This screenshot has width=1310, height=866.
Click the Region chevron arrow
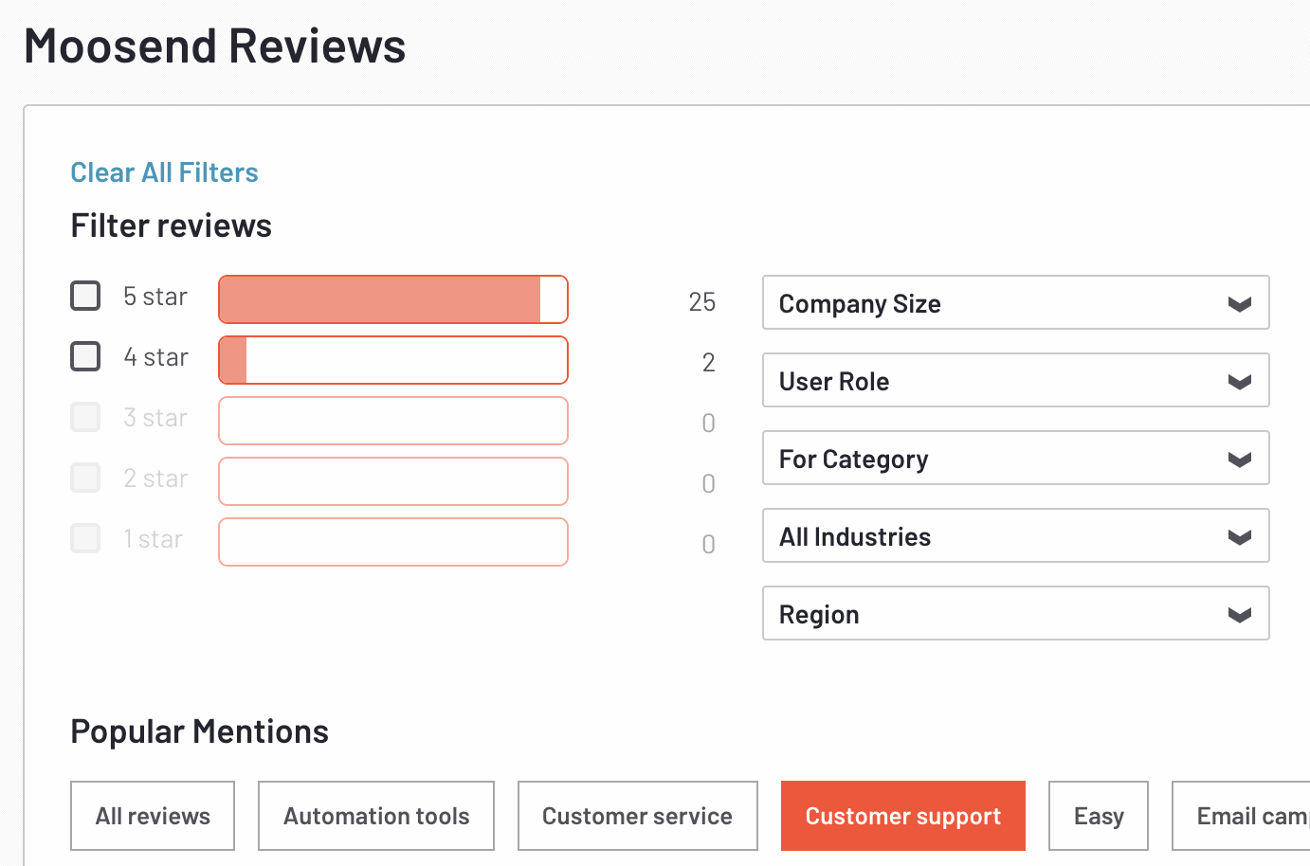(x=1239, y=614)
